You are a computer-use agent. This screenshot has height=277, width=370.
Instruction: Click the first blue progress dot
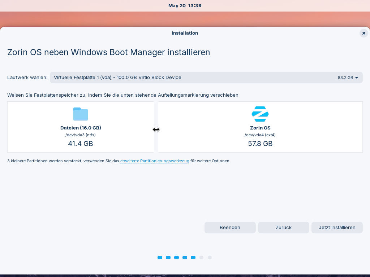coord(160,258)
